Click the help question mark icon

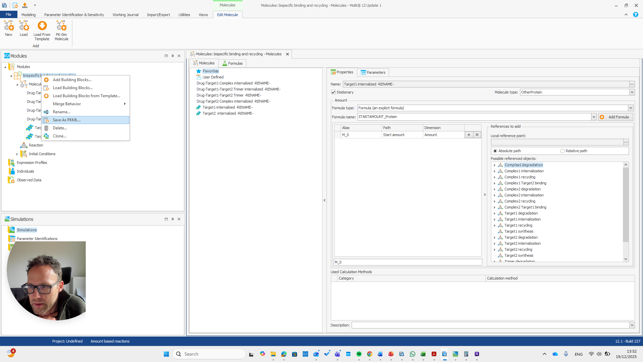point(635,15)
